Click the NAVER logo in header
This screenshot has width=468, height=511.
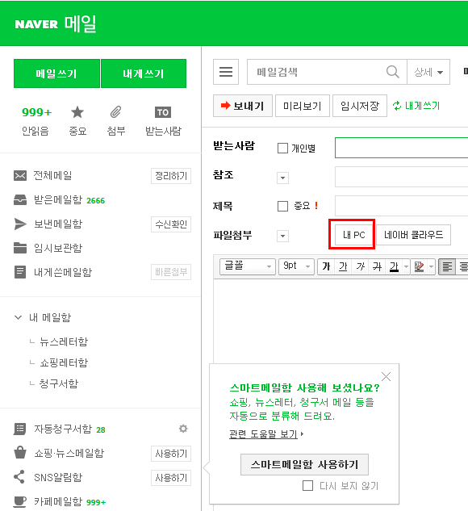click(x=36, y=24)
